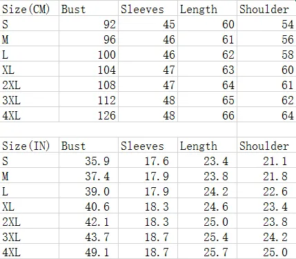Click the Shoulder header in inches table
Screen dimensions: 296x259
pyautogui.click(x=266, y=145)
